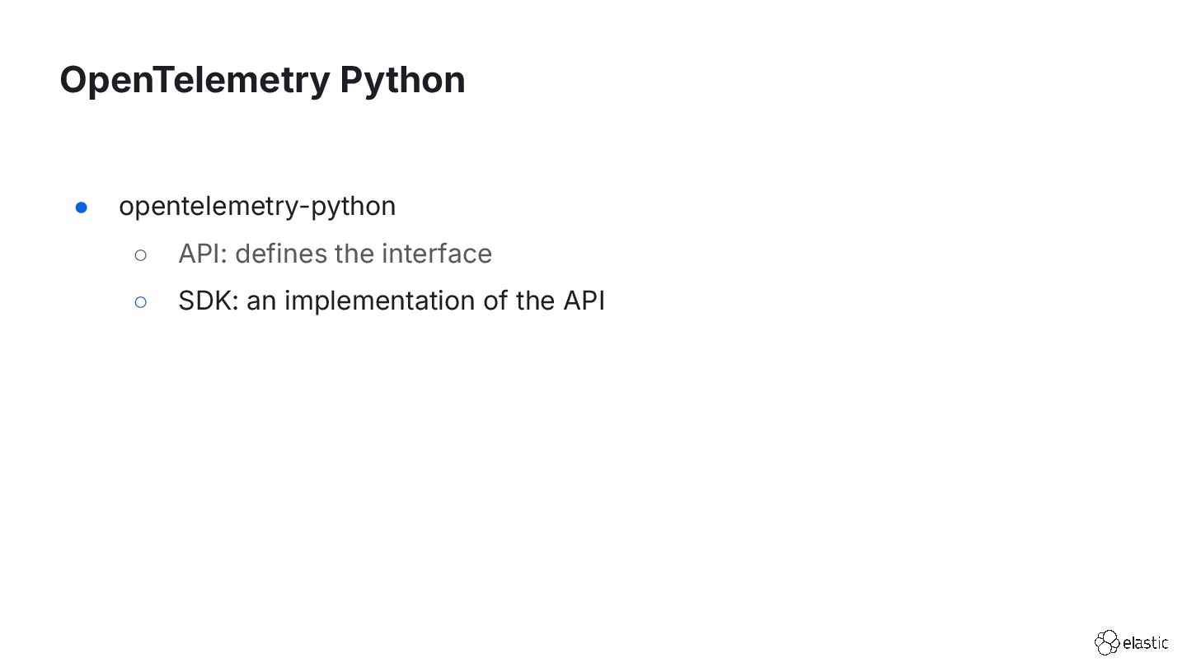Click the word 'OpenTelemetry' in the title
1187x667 pixels.
[195, 80]
